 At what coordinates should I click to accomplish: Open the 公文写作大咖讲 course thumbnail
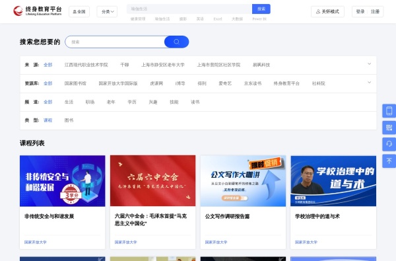point(243,181)
